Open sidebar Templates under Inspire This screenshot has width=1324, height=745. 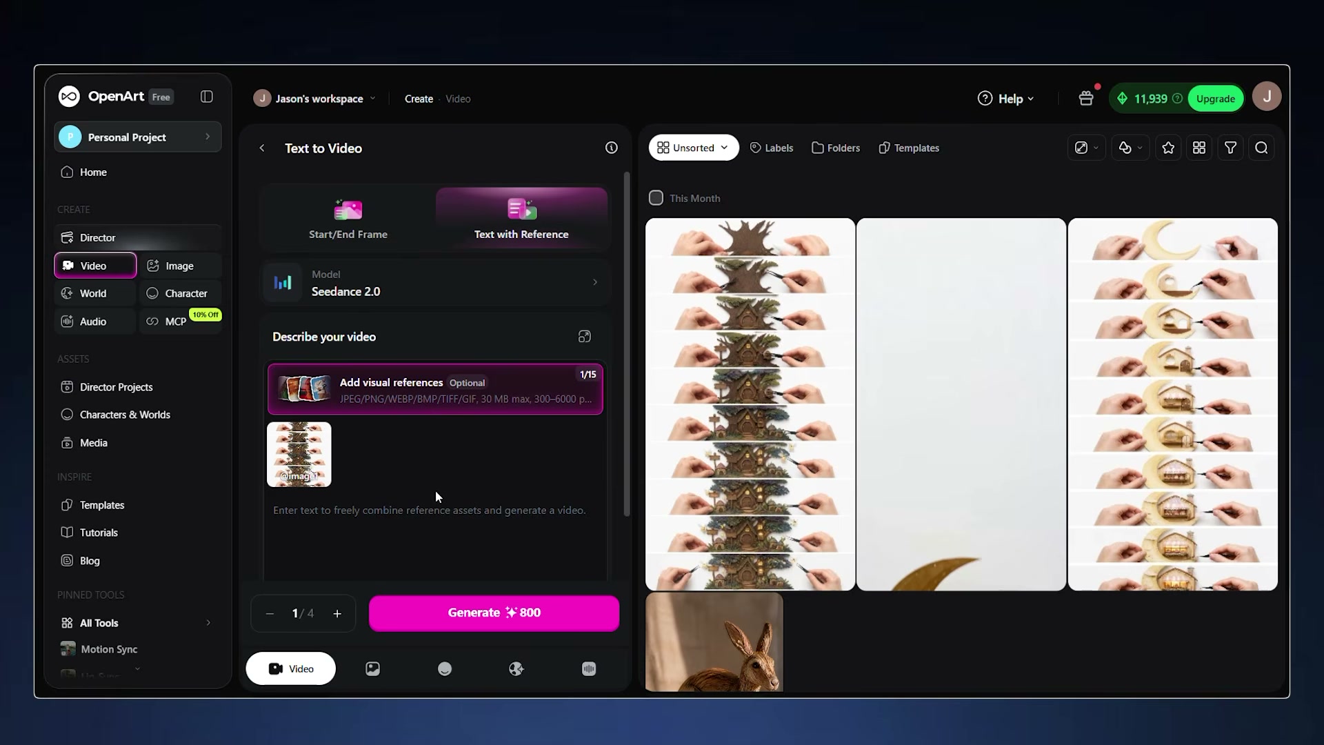pyautogui.click(x=138, y=505)
